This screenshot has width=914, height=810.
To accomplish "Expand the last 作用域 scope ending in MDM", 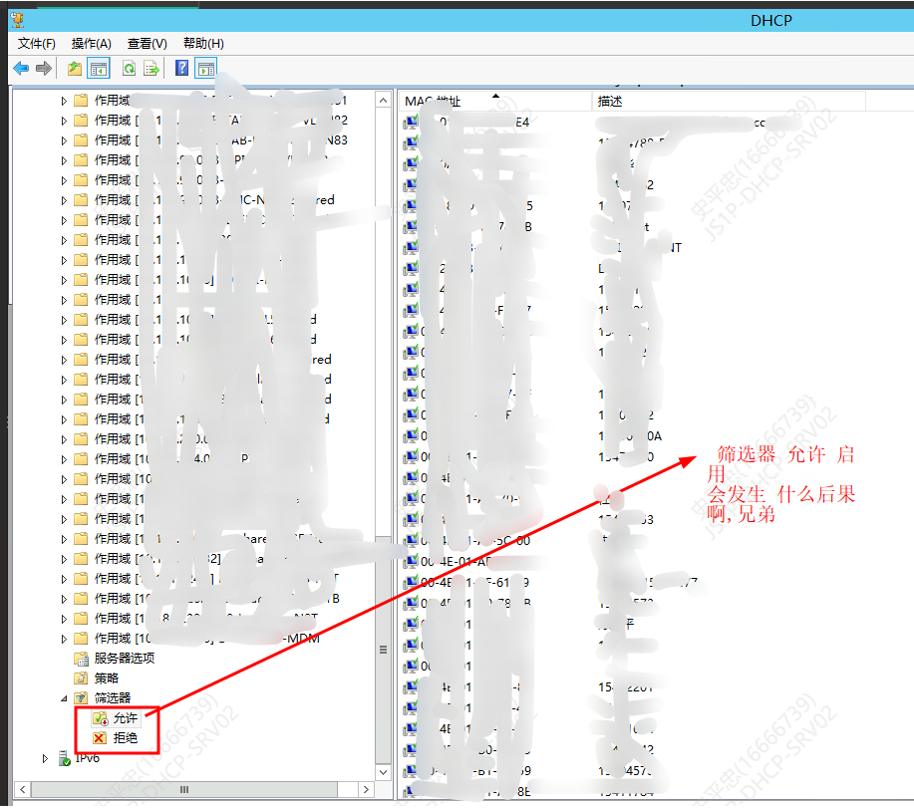I will [x=64, y=639].
